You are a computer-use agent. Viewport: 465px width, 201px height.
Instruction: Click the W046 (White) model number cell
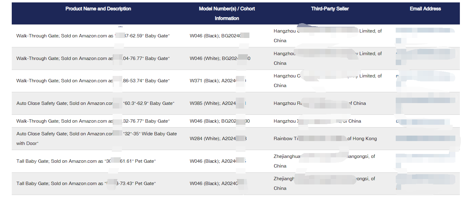(x=220, y=58)
